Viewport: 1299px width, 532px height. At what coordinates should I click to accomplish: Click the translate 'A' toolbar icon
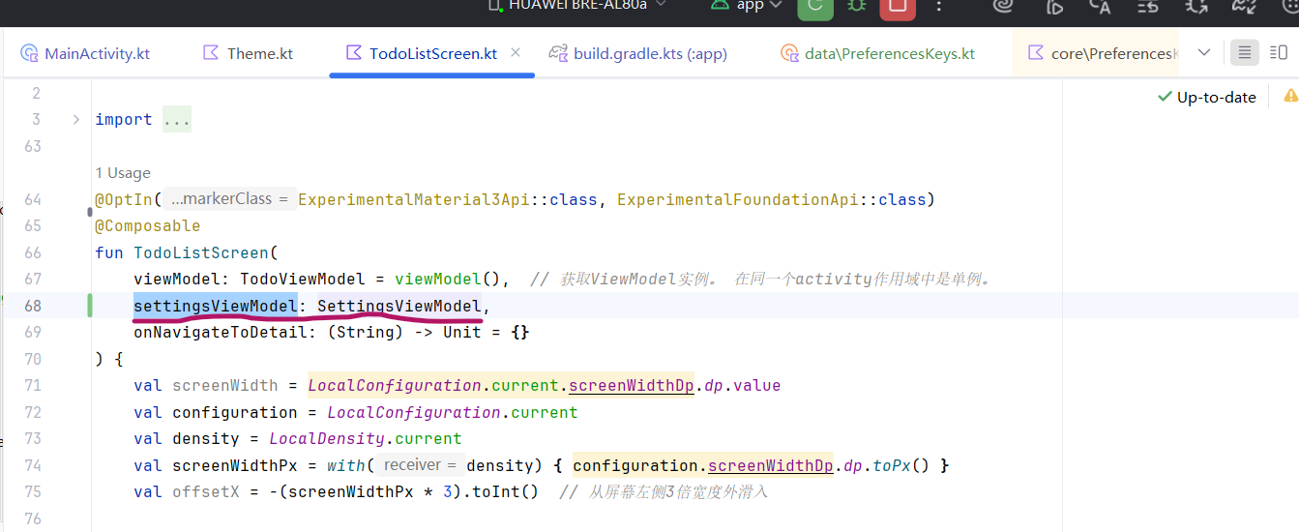pos(1101,5)
